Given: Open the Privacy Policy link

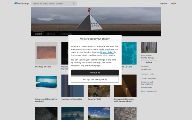Looking at the screenshot, I should point(107,52).
